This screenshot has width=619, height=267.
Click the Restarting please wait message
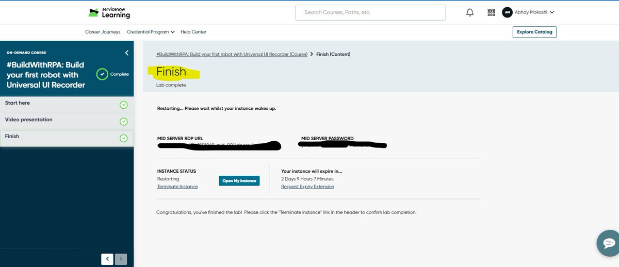tap(217, 108)
